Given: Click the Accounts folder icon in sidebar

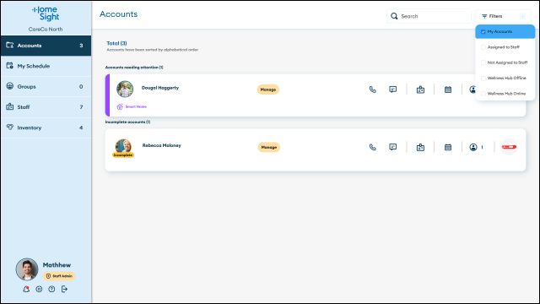Looking at the screenshot, I should (x=9, y=45).
